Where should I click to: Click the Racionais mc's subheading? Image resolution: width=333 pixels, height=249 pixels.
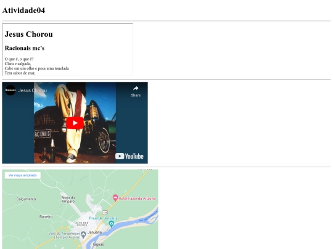coord(25,48)
